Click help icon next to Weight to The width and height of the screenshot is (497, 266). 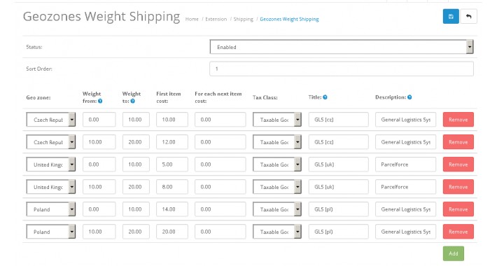tap(133, 101)
